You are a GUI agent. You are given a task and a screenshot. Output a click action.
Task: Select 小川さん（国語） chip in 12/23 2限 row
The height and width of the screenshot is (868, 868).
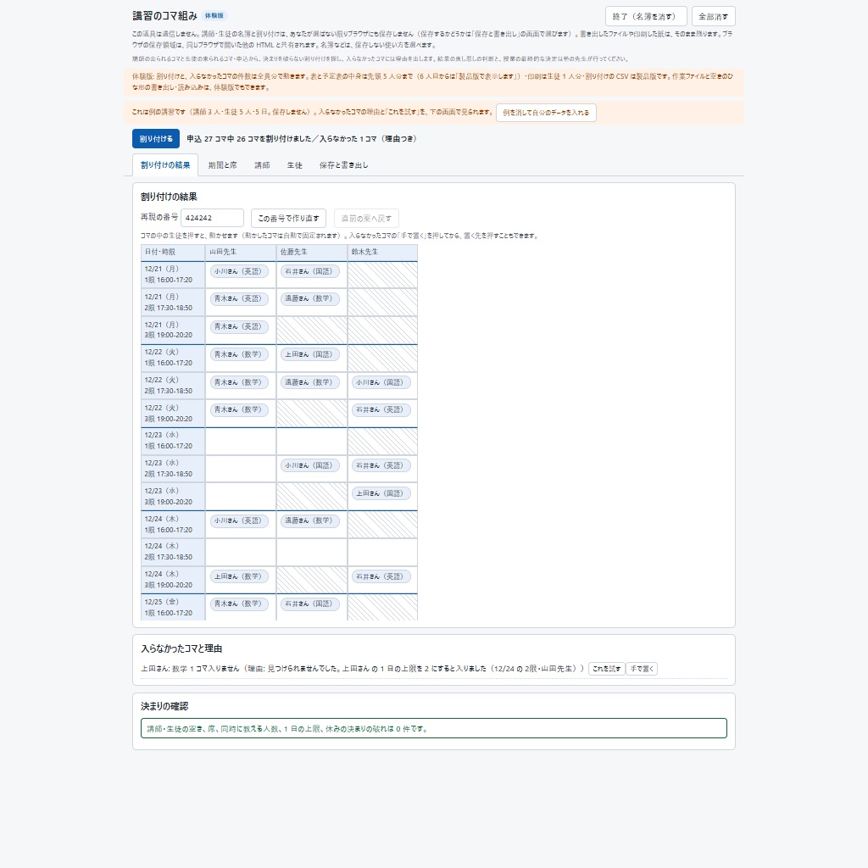pyautogui.click(x=310, y=465)
